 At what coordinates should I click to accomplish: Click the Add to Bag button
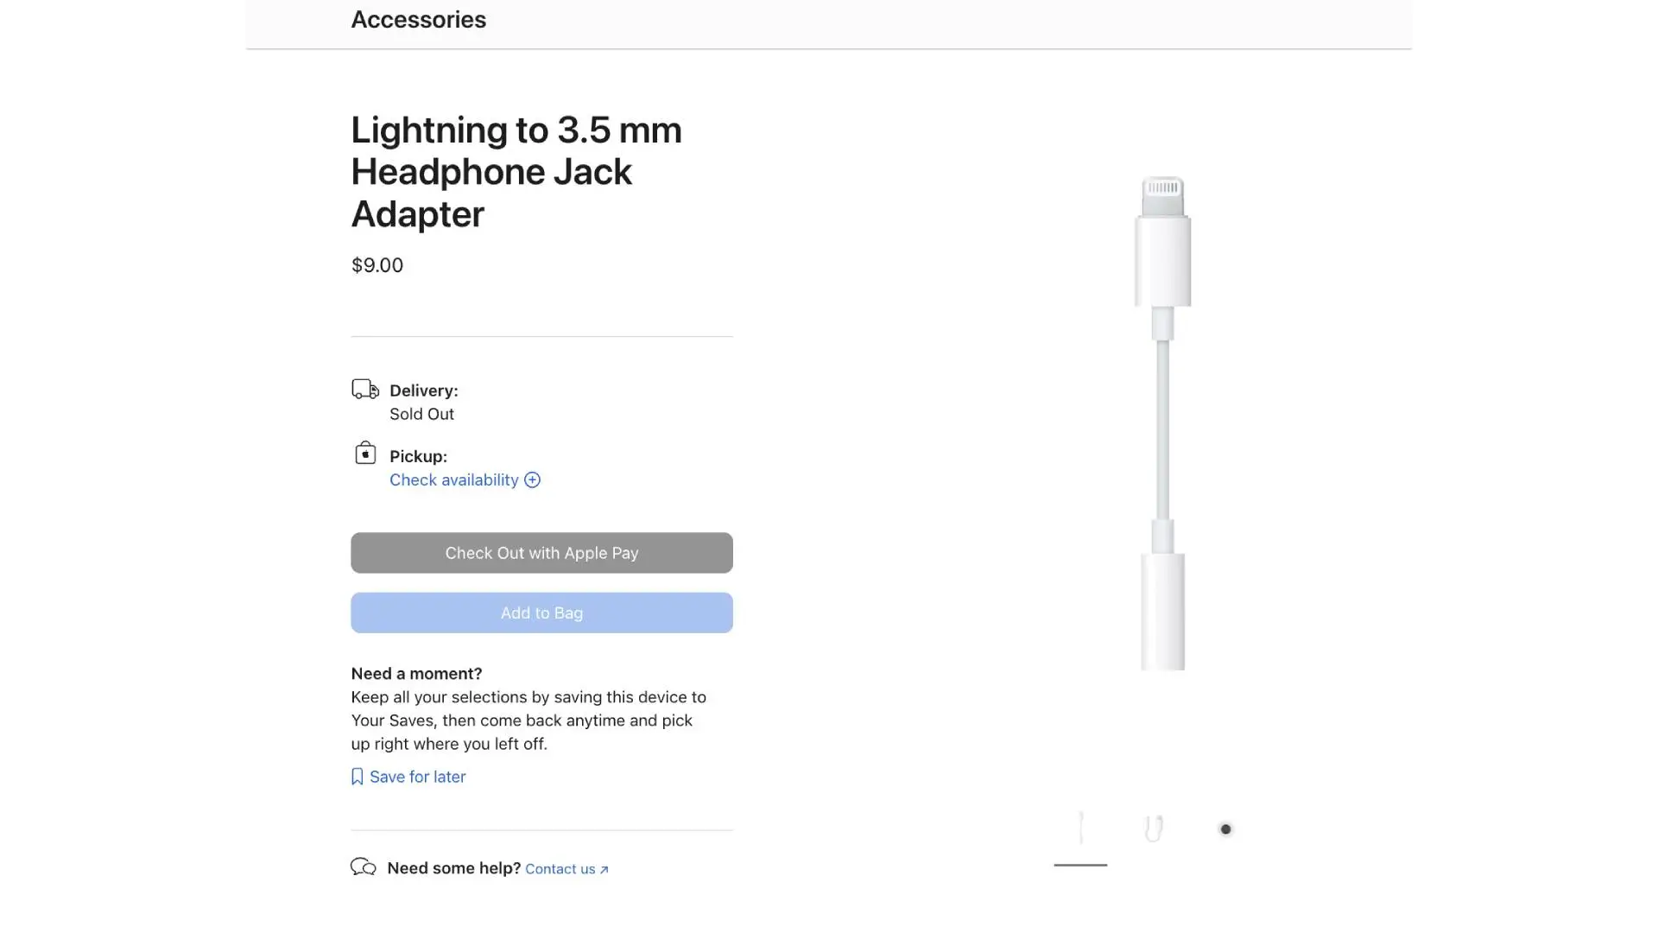click(x=541, y=612)
